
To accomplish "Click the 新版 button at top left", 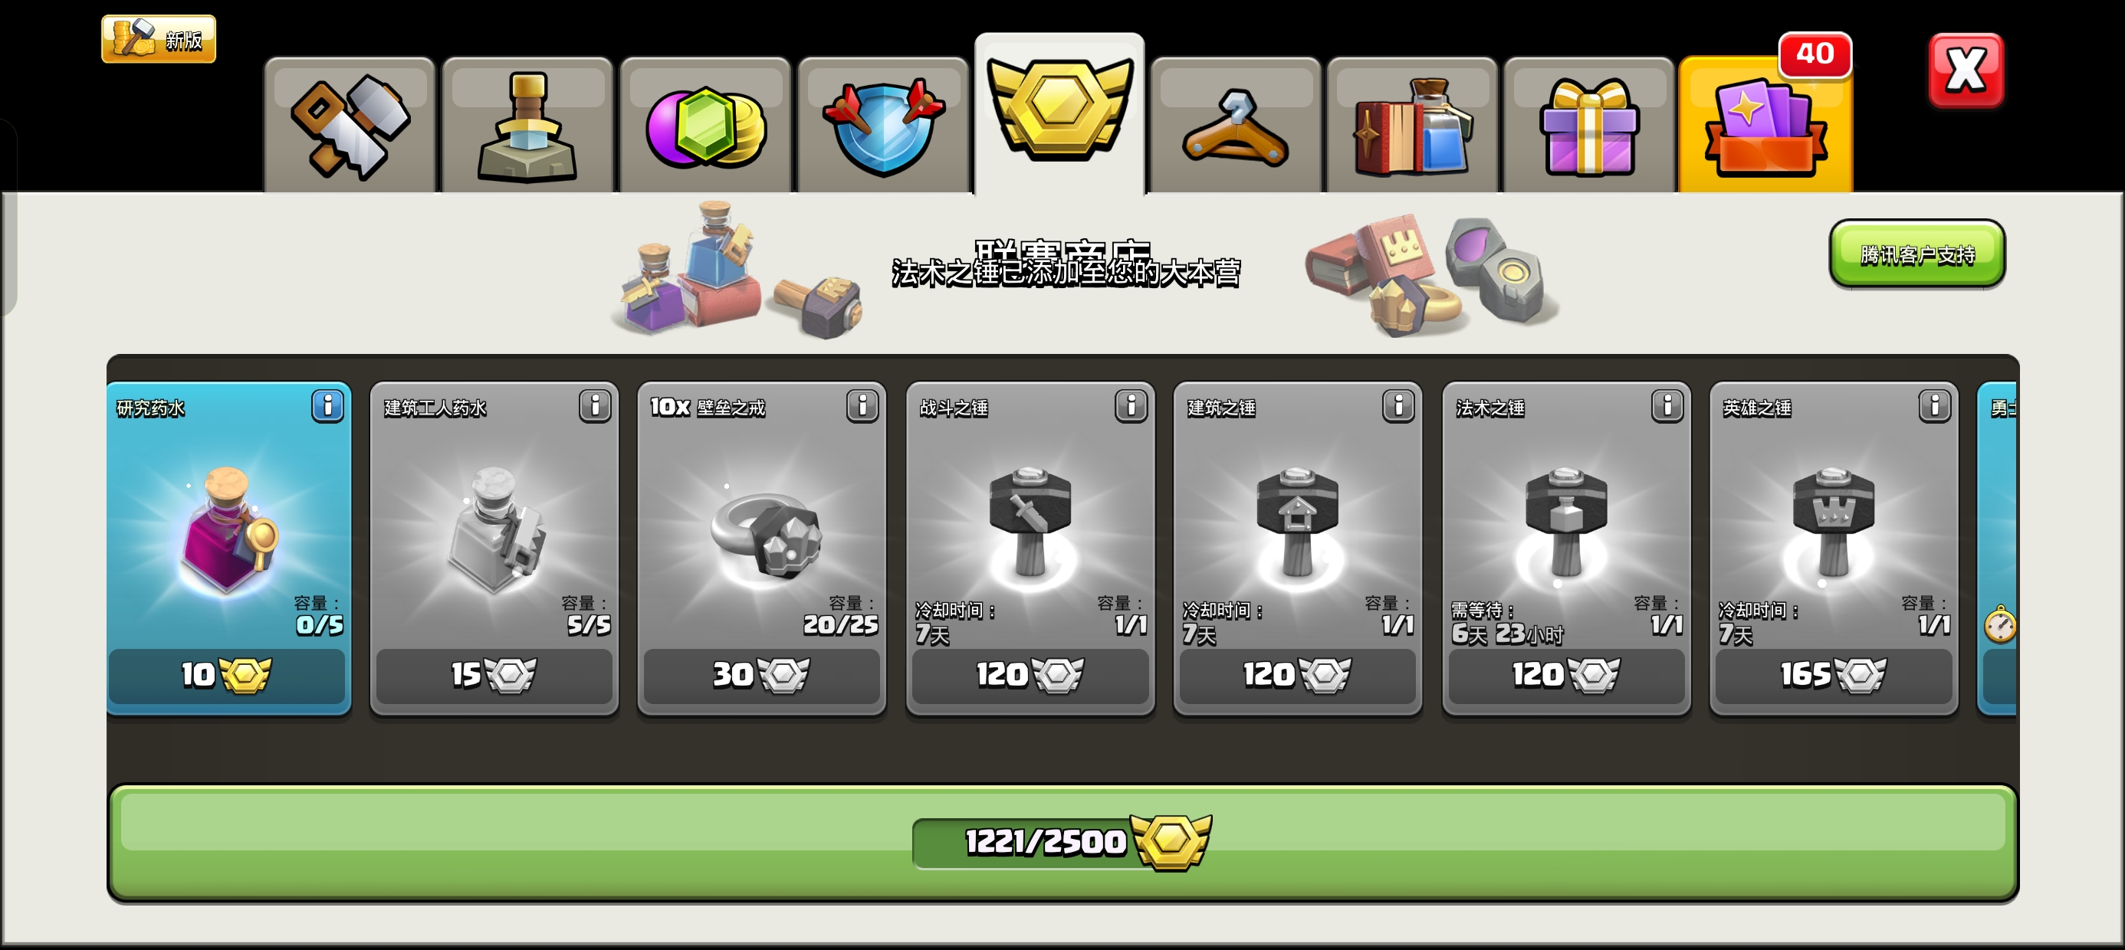I will (x=159, y=39).
